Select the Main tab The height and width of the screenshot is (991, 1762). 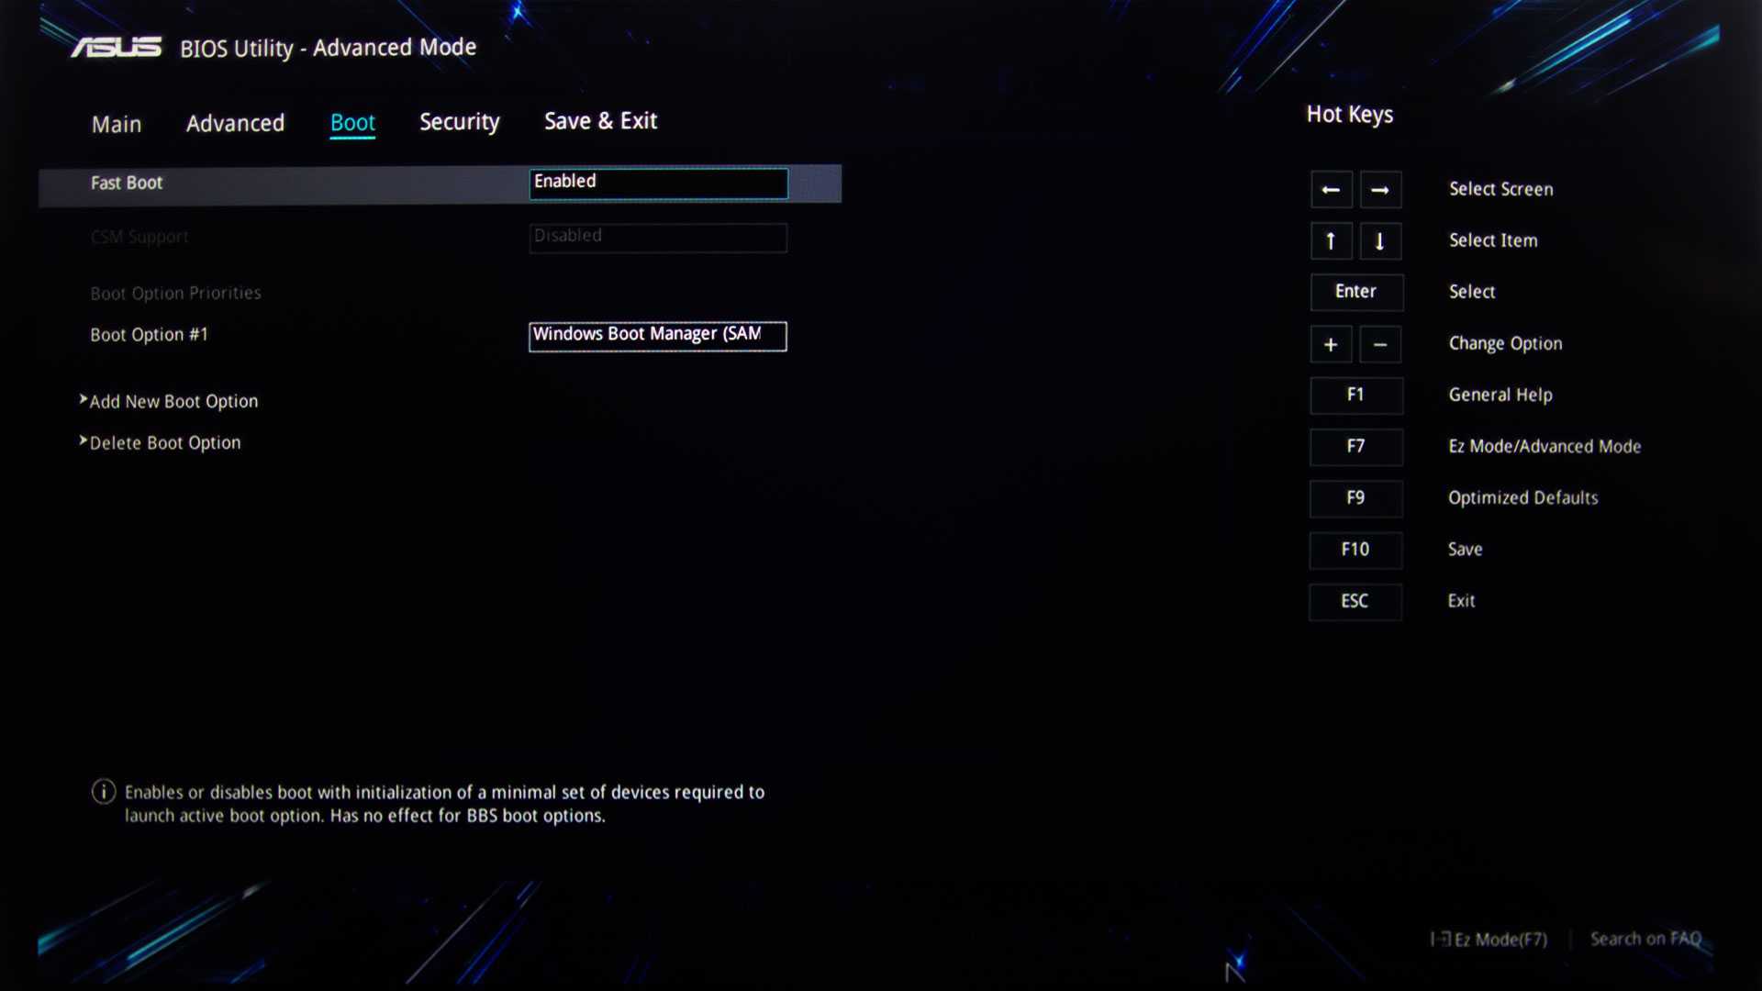click(x=117, y=121)
